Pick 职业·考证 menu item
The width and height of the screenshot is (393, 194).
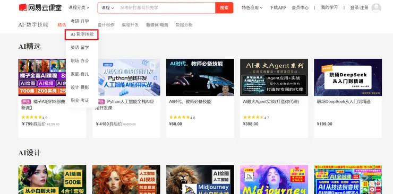click(80, 101)
